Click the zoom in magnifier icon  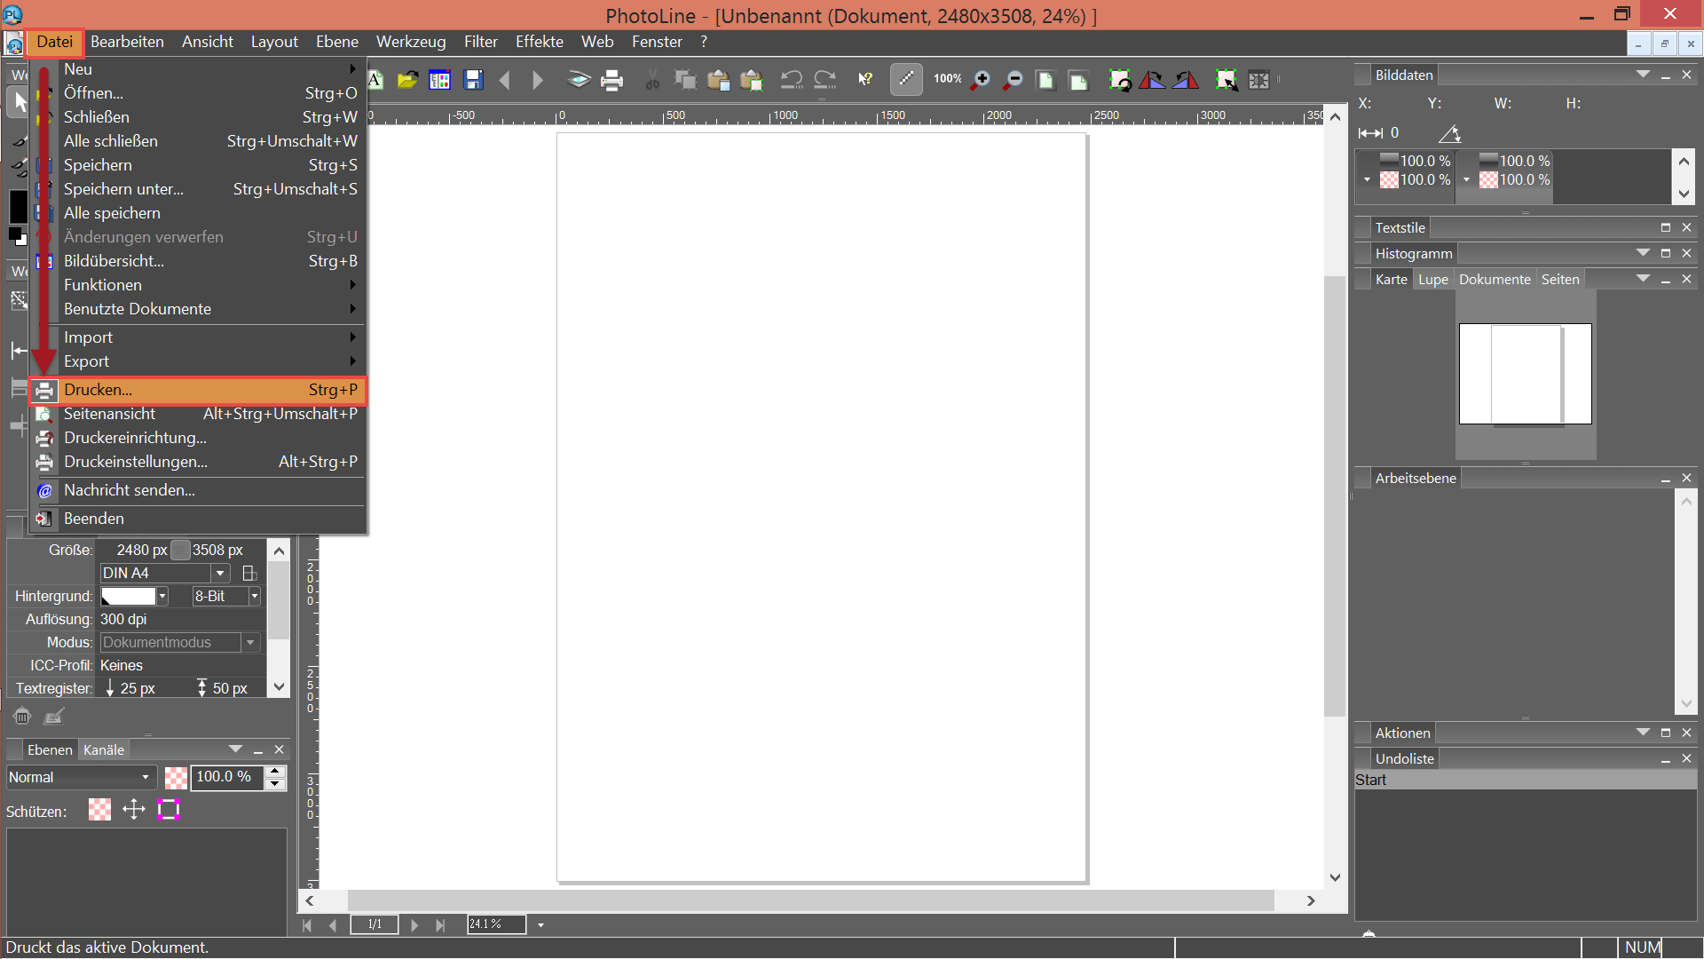point(981,80)
